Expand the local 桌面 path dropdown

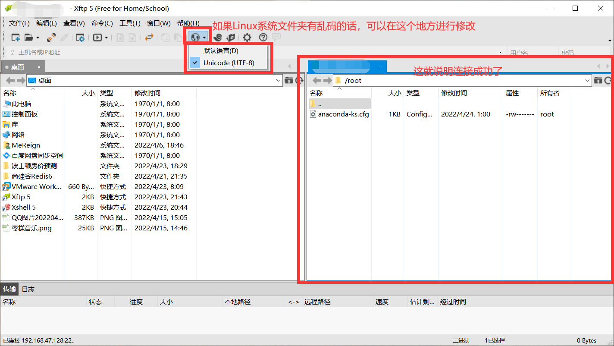click(x=279, y=80)
